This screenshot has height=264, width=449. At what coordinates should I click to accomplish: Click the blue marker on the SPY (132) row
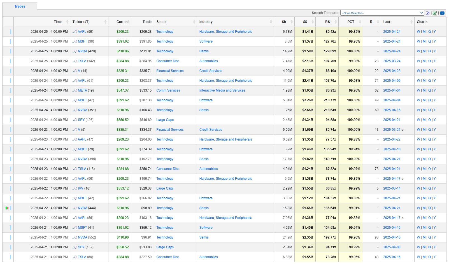point(11,247)
